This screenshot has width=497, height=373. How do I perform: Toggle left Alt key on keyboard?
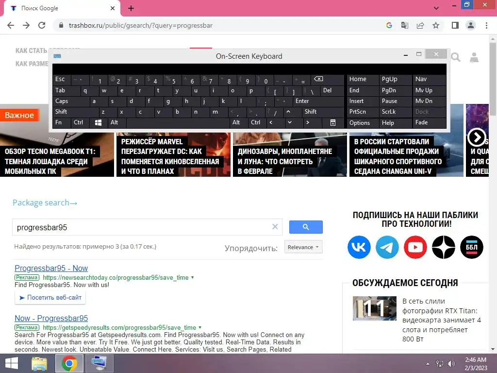[x=116, y=123]
